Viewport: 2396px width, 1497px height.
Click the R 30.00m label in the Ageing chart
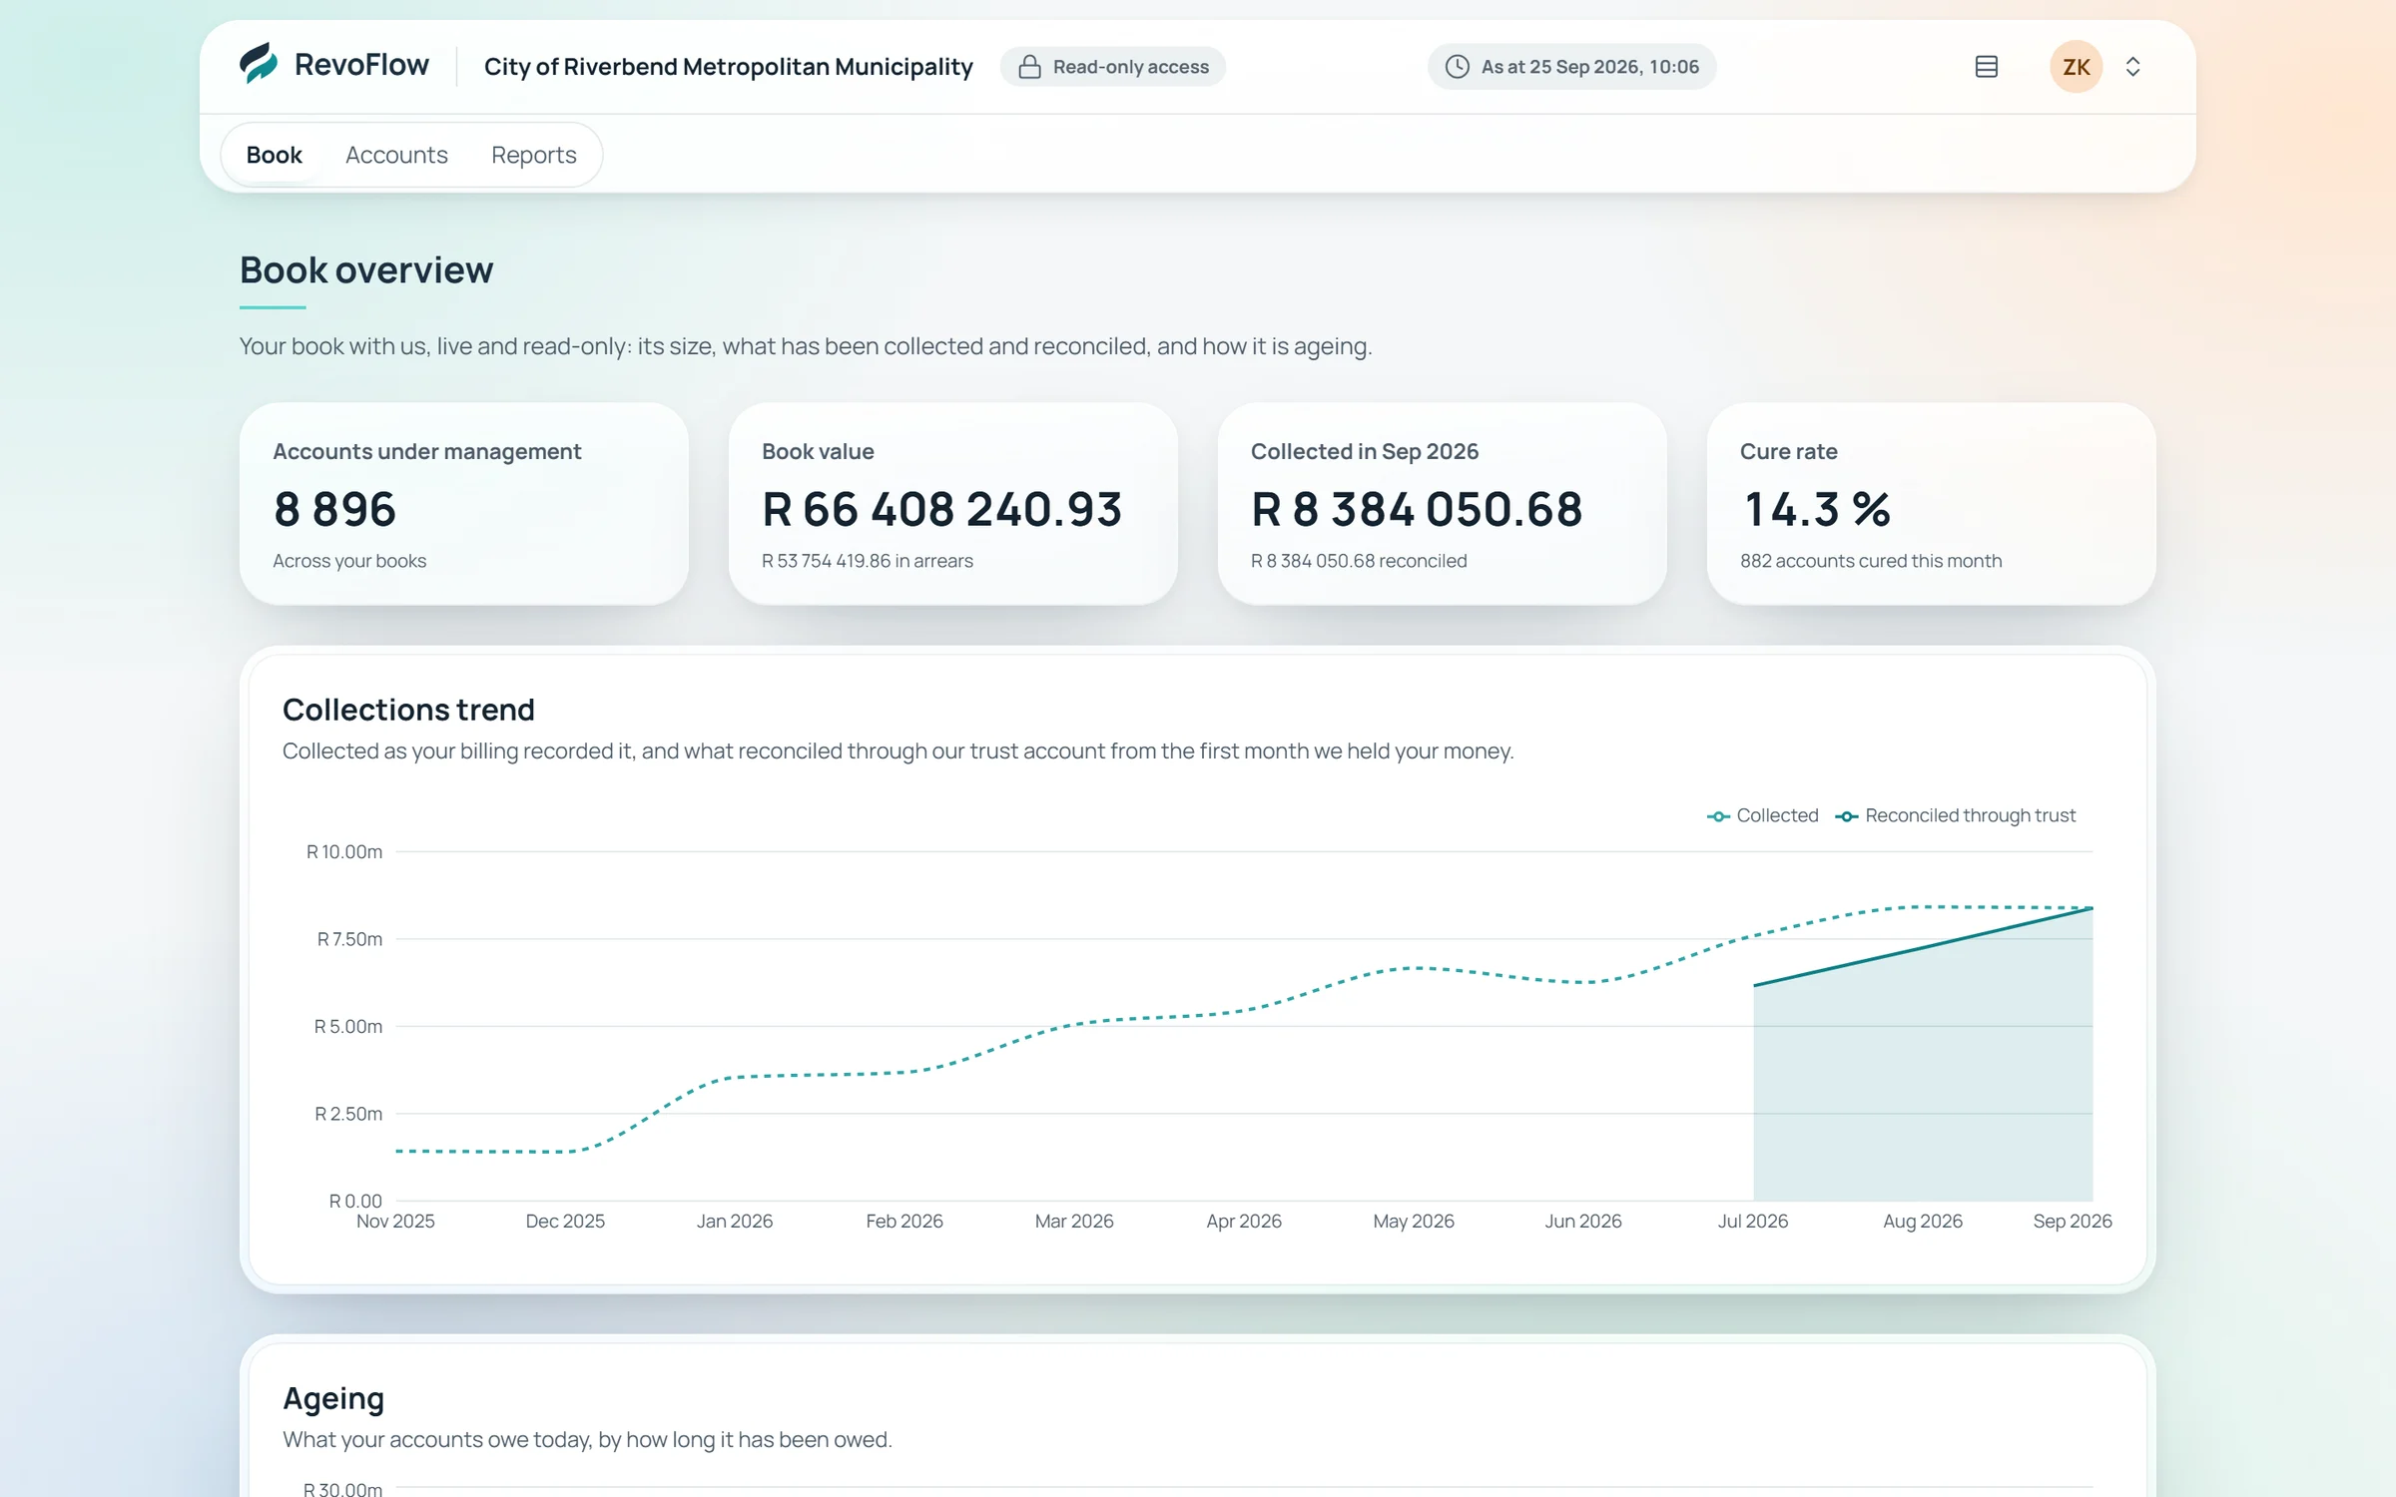click(x=342, y=1488)
